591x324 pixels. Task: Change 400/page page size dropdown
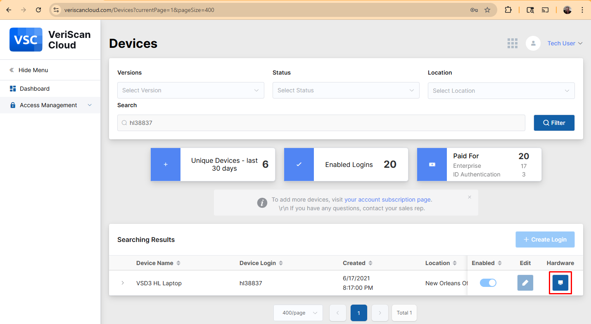point(298,313)
